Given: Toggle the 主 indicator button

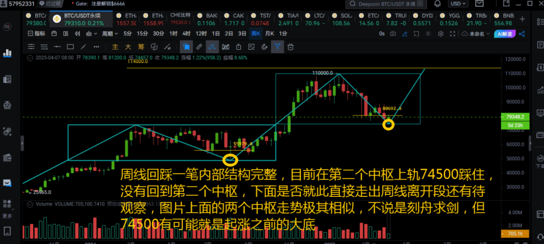Looking at the screenshot, I should 115,47.
